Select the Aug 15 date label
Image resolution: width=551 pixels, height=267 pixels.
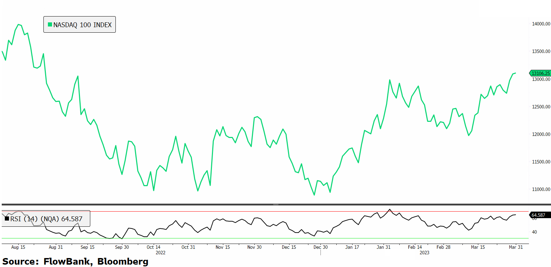pyautogui.click(x=18, y=247)
